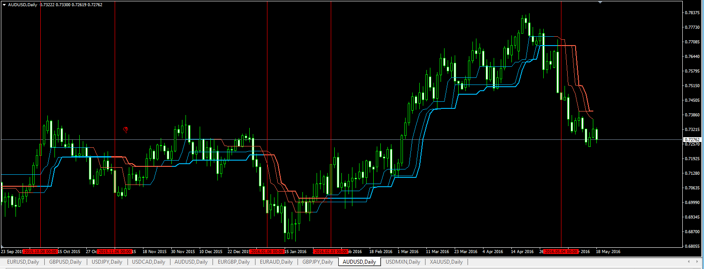The image size is (704, 269).
Task: Click the current price label 0.72762
Action: pyautogui.click(x=692, y=139)
